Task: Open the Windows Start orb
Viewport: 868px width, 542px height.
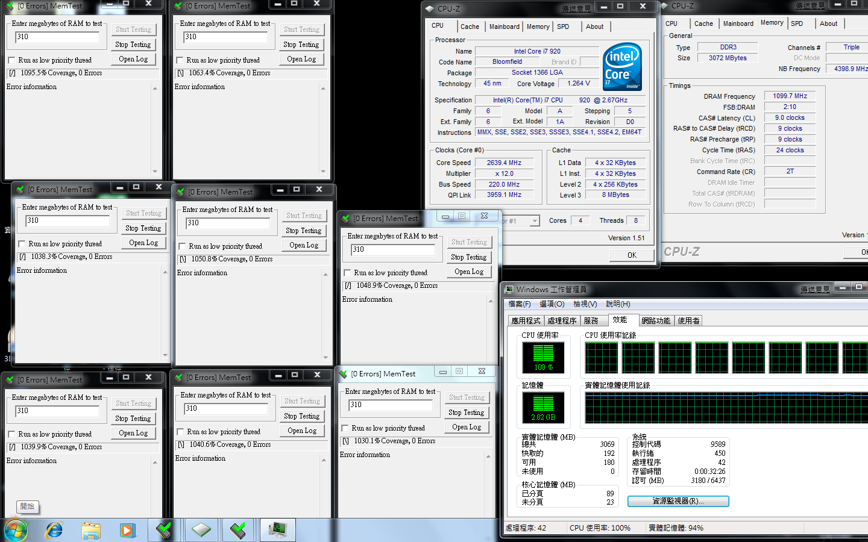Action: (x=16, y=530)
